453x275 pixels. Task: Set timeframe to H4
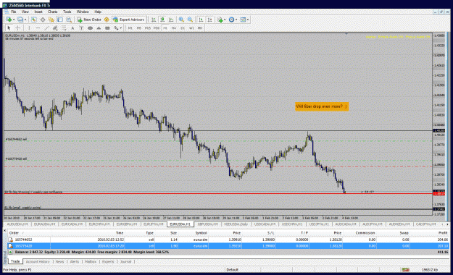point(174,28)
